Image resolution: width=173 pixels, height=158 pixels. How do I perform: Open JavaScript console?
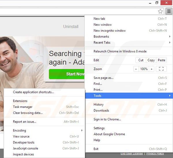click(44, 148)
